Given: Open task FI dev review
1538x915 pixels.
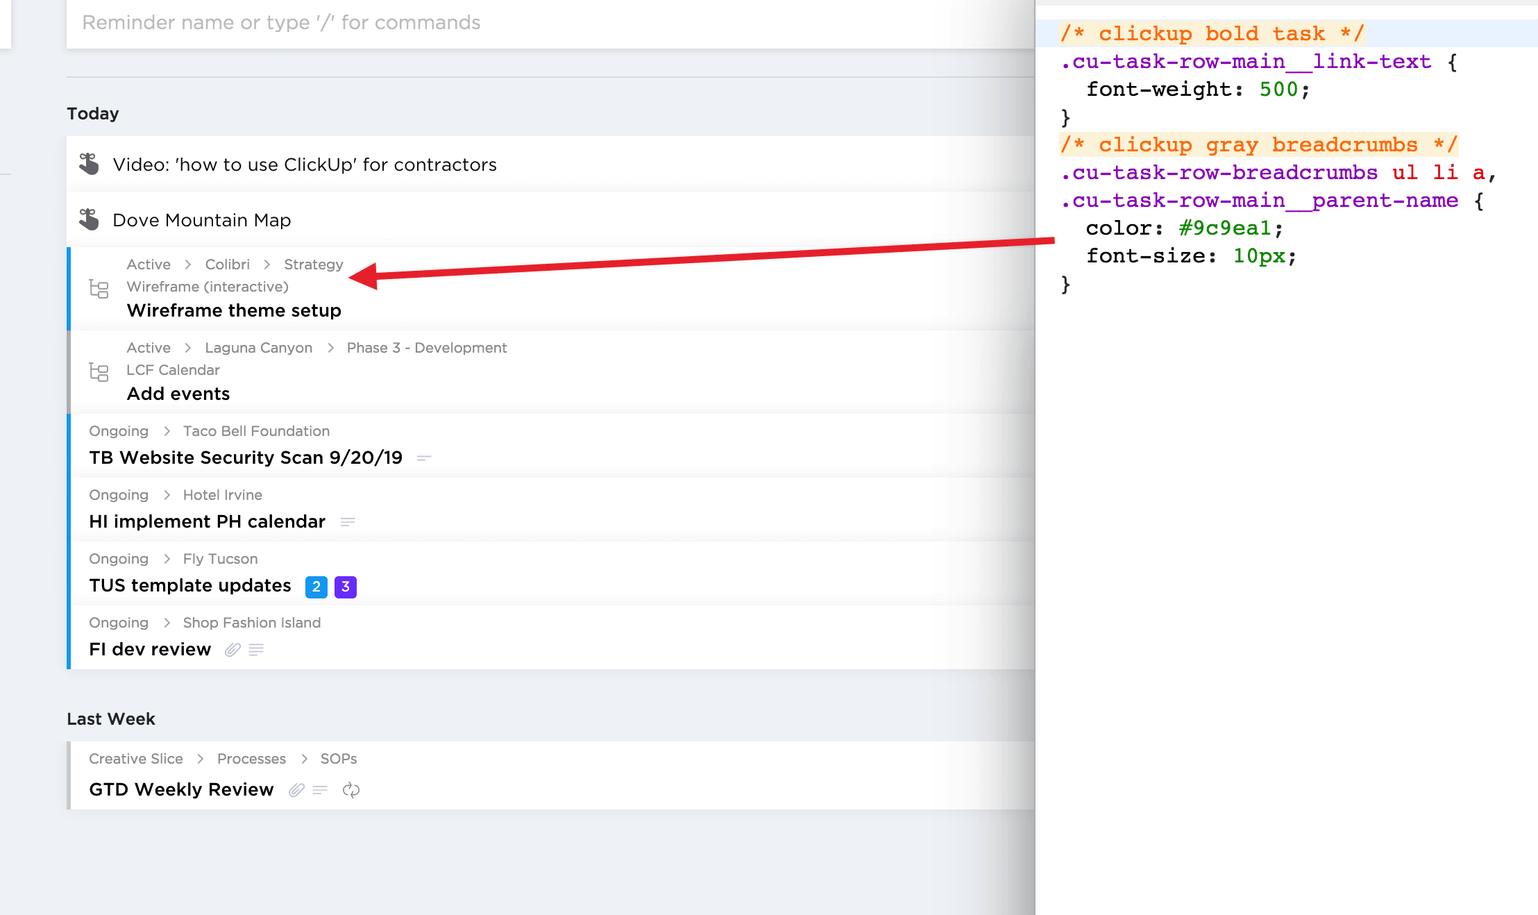Looking at the screenshot, I should point(150,649).
